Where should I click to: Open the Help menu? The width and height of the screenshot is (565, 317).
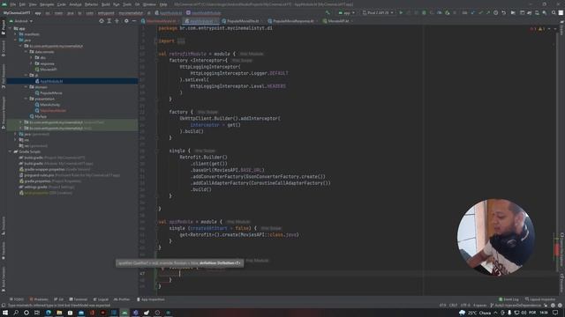click(163, 4)
